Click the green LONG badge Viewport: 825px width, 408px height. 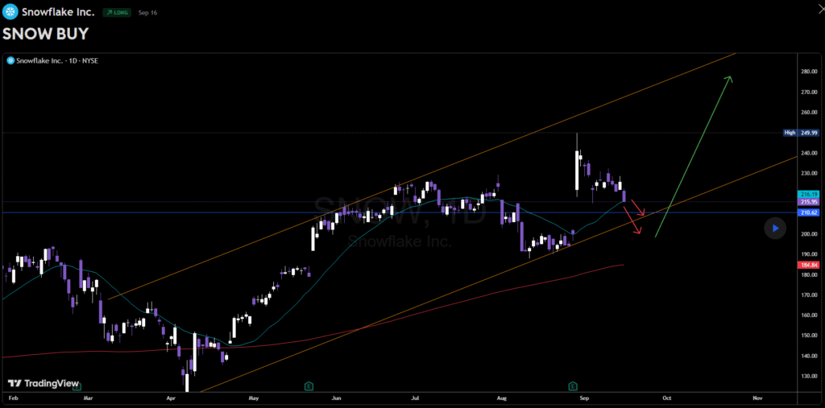coord(117,14)
